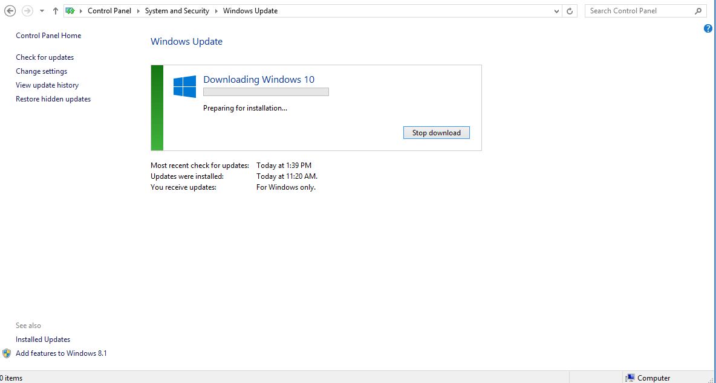The width and height of the screenshot is (716, 383).
Task: Click Check for updates link
Action: [45, 57]
